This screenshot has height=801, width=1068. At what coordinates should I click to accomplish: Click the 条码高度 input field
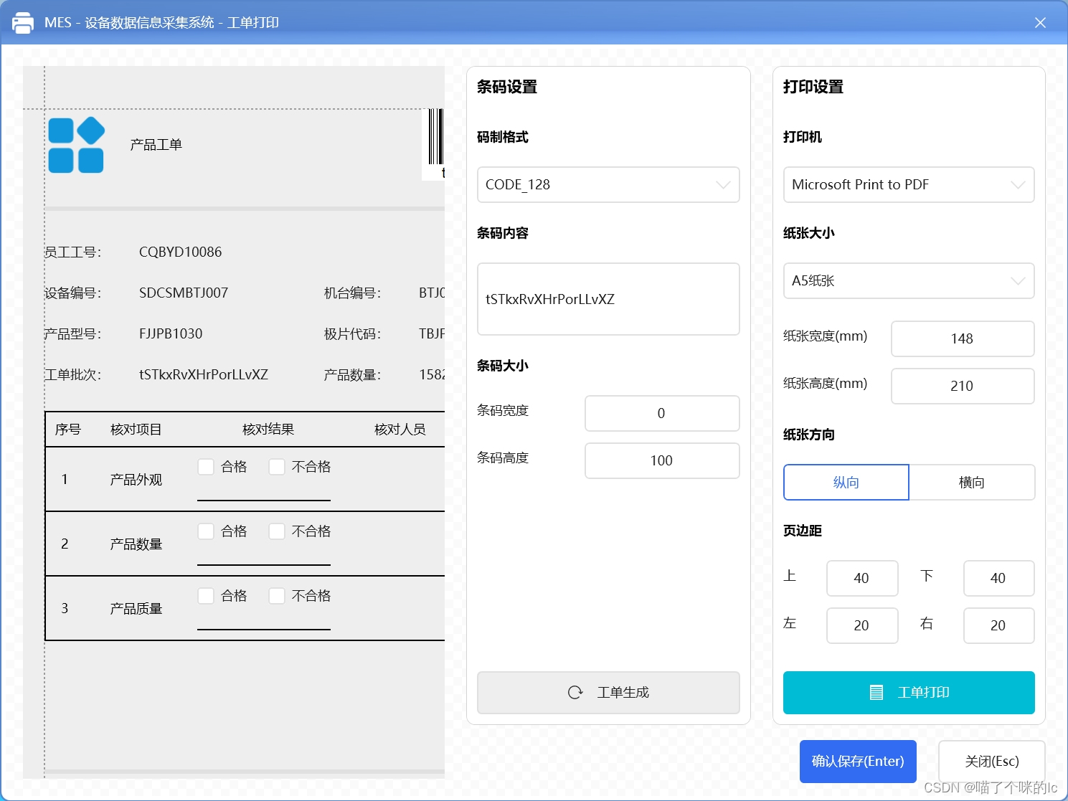point(662,461)
